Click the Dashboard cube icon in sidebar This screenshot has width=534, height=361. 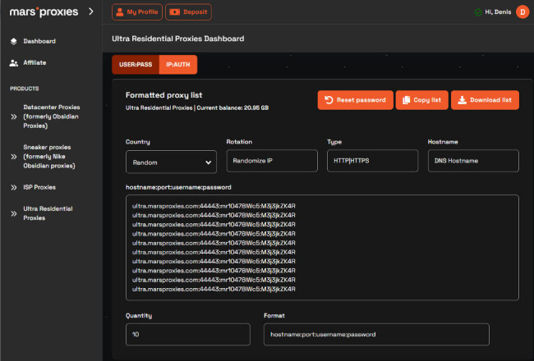tap(13, 41)
